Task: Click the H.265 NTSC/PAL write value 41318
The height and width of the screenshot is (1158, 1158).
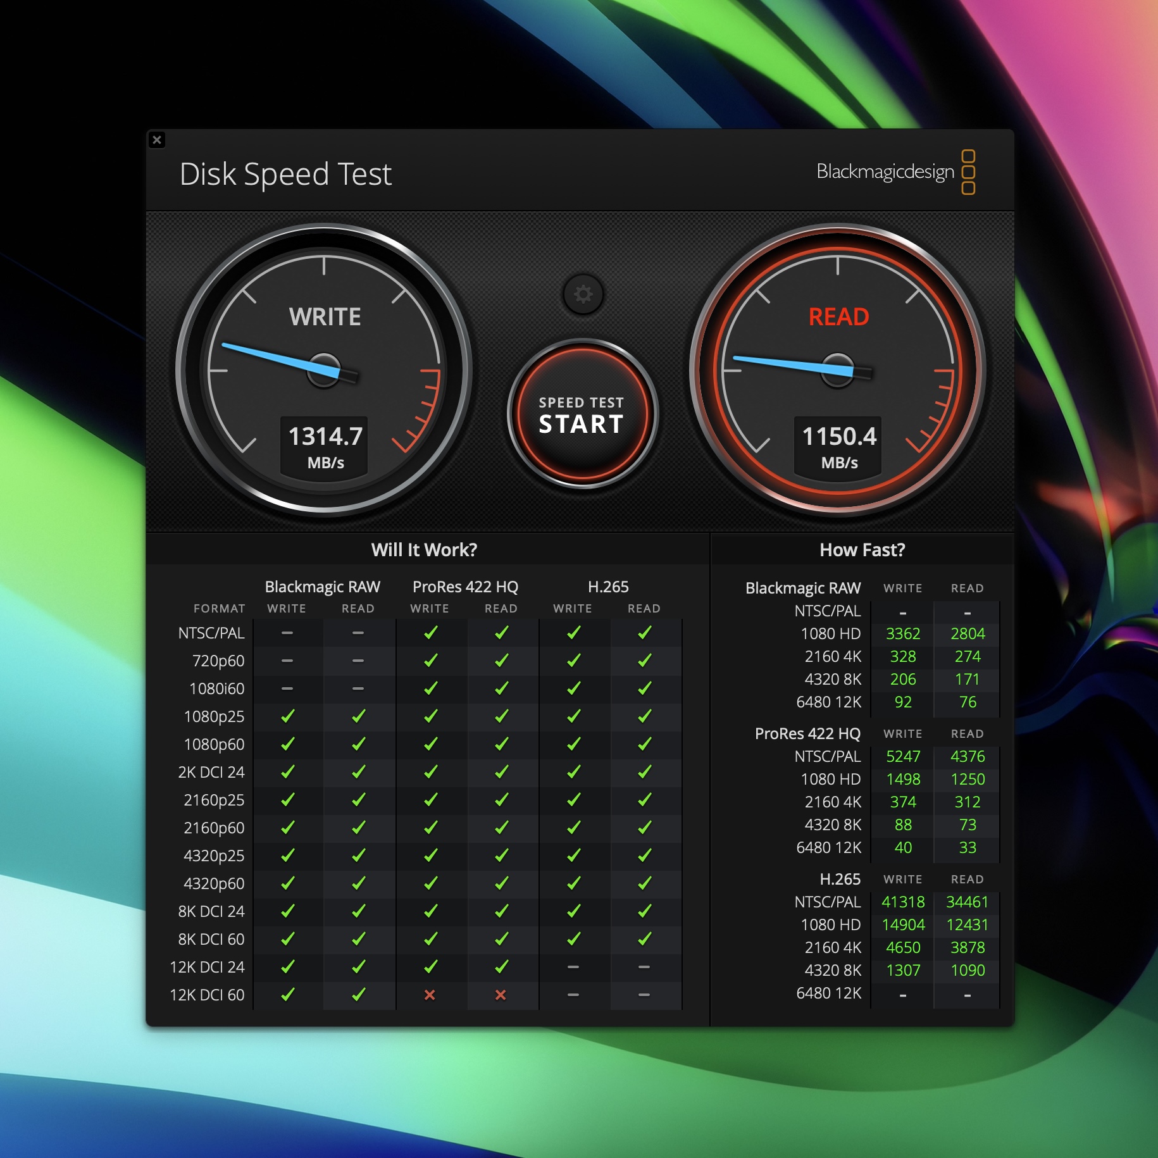Action: click(903, 902)
